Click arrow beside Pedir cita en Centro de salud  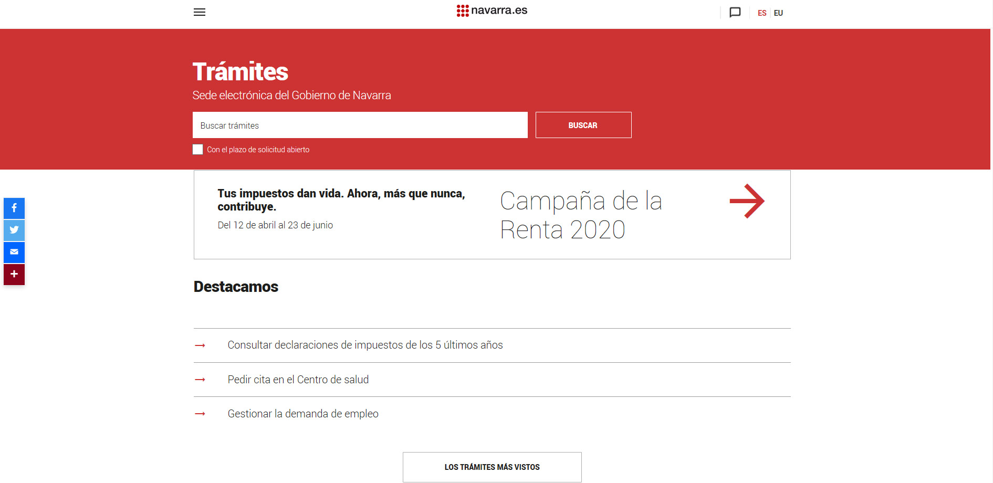click(x=200, y=380)
